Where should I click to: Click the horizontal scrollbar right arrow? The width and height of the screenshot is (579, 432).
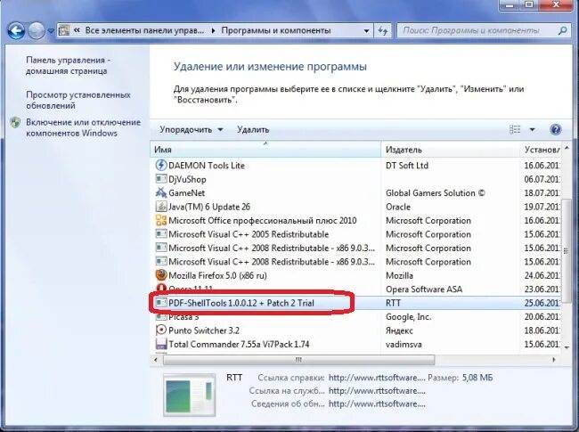[553, 360]
